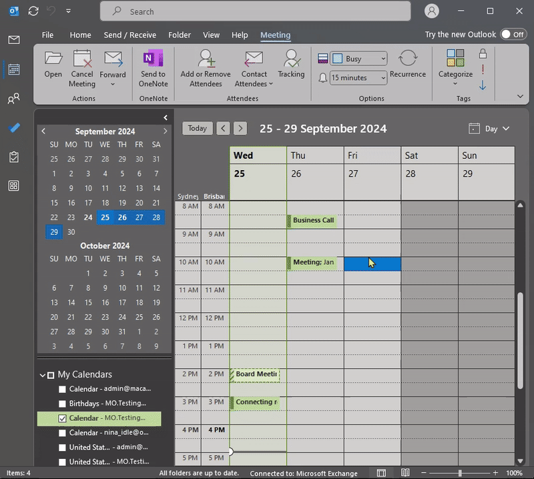Select September 30 in mini calendar
Image resolution: width=534 pixels, height=479 pixels.
tap(71, 232)
